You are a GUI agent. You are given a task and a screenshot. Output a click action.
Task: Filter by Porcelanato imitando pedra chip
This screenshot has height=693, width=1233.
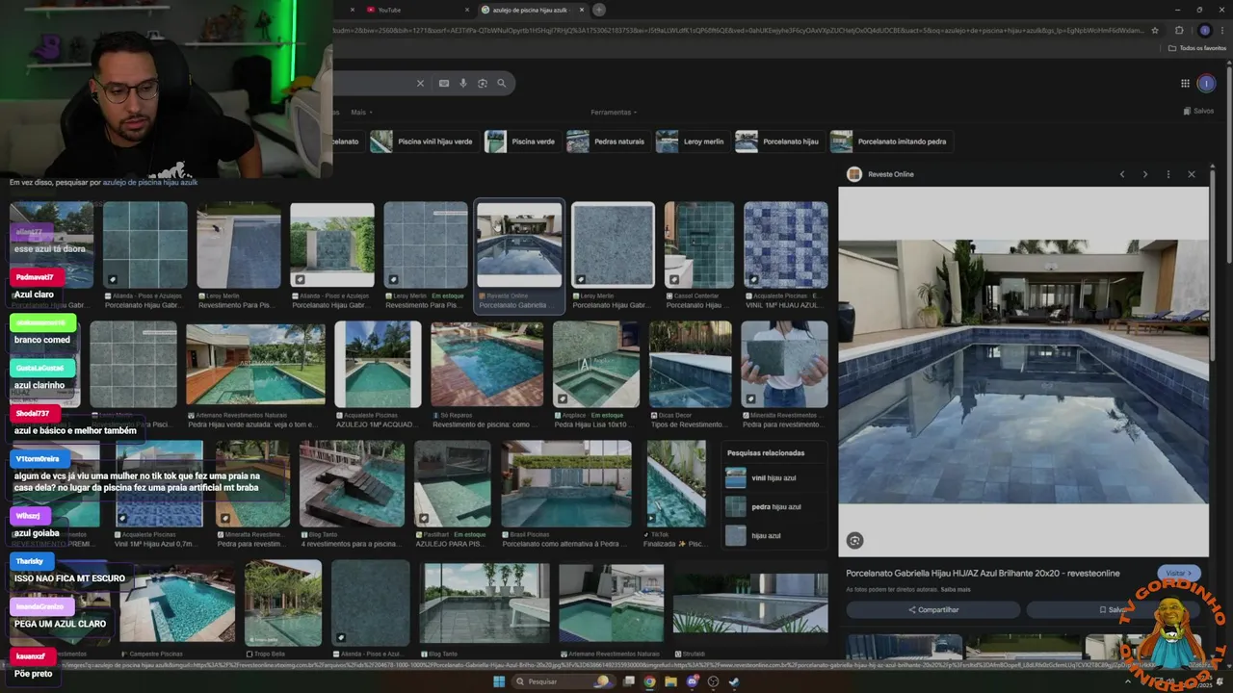point(889,141)
